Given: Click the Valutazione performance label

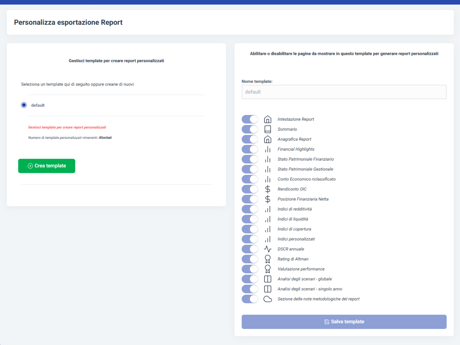Looking at the screenshot, I should (301, 269).
